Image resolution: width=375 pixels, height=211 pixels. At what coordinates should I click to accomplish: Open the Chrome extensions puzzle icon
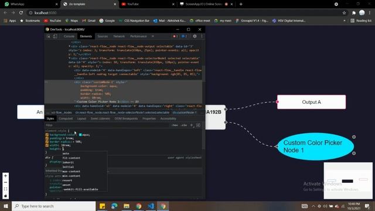(354, 13)
